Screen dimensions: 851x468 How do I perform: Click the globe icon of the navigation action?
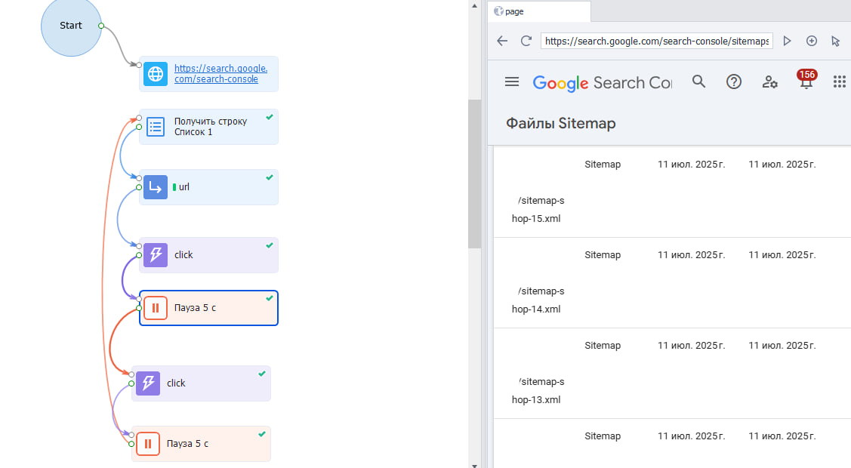[x=156, y=74]
